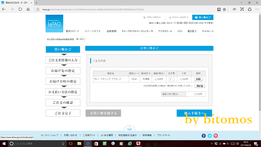The height and width of the screenshot is (147, 261).
Task: Open 焼き菓子 menu item
Action: (192, 31)
